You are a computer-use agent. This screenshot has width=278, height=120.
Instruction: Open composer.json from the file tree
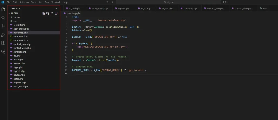click(x=21, y=36)
